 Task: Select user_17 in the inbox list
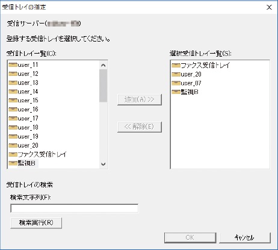[x=28, y=119]
